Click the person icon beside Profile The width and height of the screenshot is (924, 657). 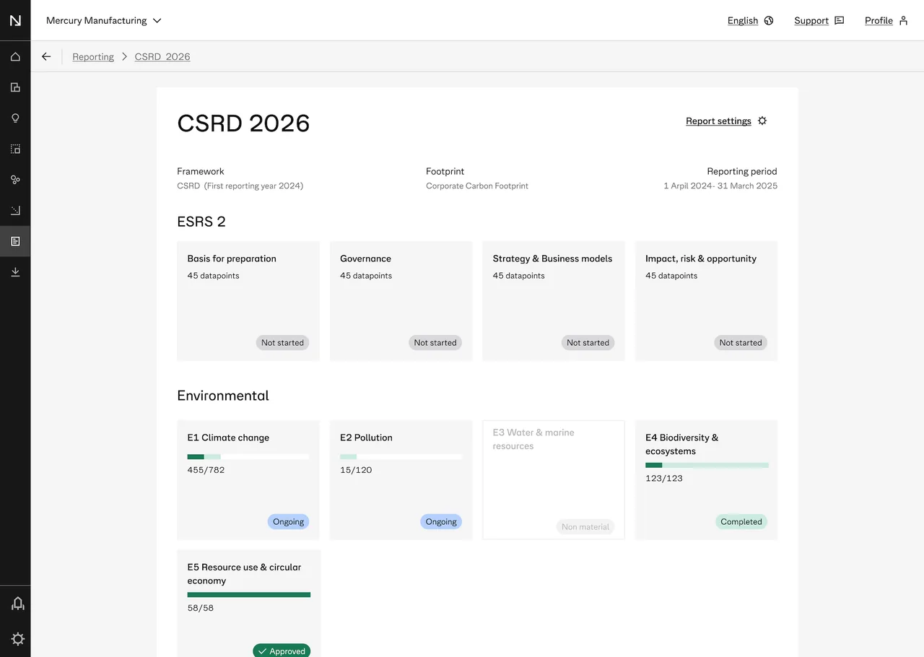(x=903, y=21)
